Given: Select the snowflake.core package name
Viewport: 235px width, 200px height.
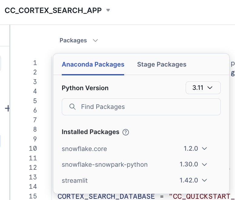Looking at the screenshot, I should click(84, 149).
